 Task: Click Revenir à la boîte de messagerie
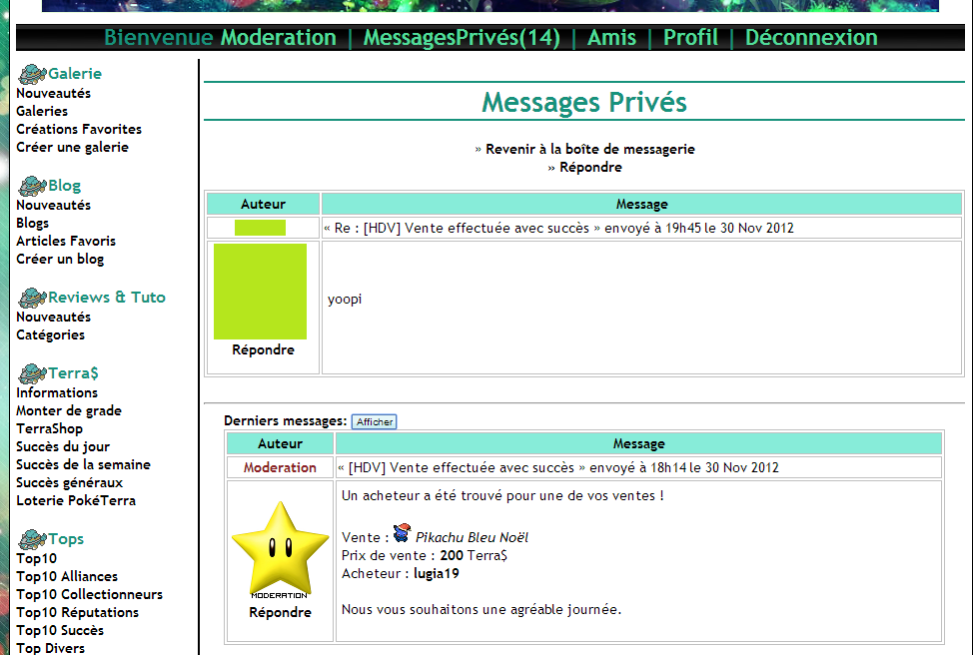pyautogui.click(x=590, y=149)
